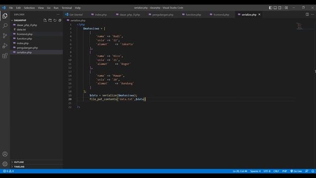Click the VS Code logo icon

(x=4, y=8)
